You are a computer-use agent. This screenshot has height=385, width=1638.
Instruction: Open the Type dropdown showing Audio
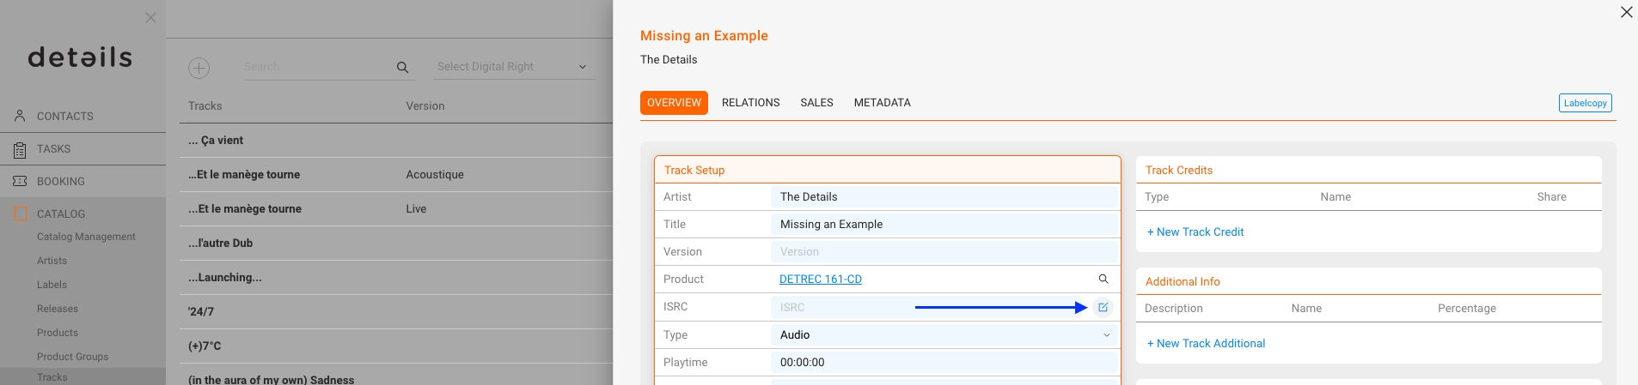point(944,335)
